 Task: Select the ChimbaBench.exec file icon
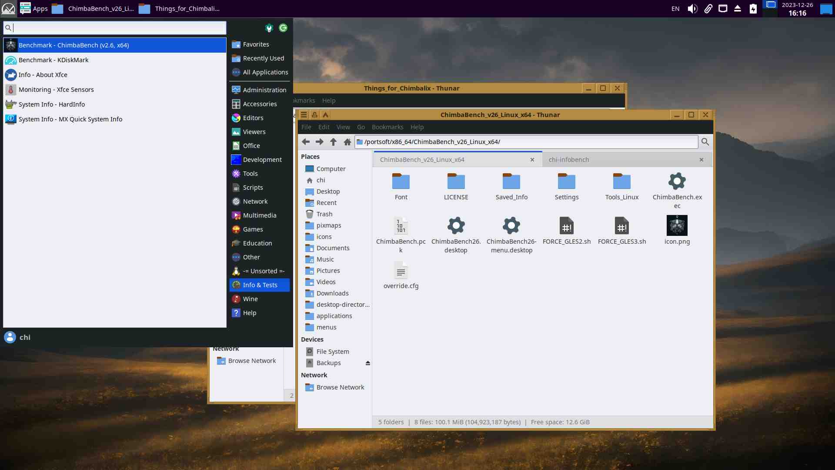click(677, 181)
